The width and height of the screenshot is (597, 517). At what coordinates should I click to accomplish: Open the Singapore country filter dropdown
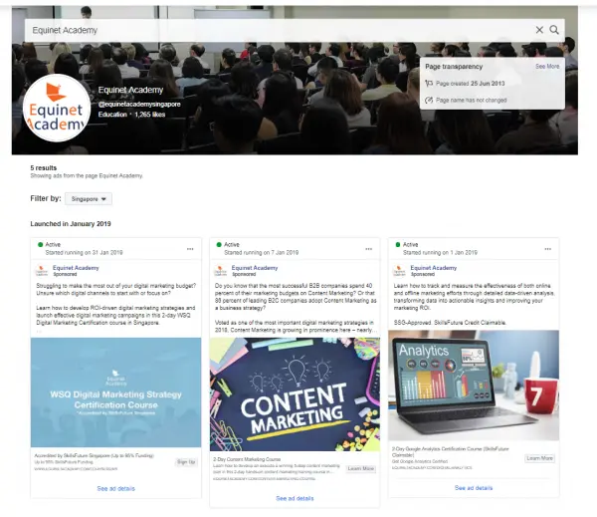point(89,198)
